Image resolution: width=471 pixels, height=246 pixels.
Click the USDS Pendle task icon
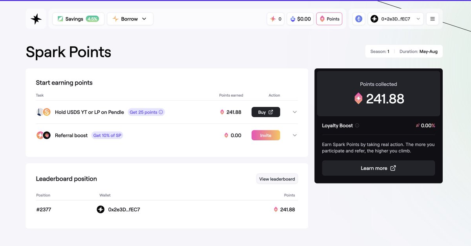[44, 112]
